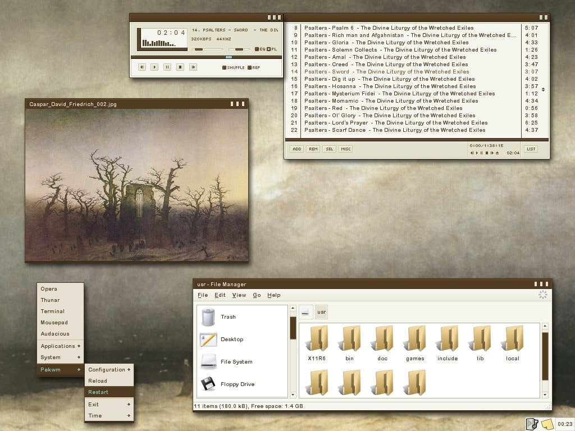Image resolution: width=575 pixels, height=431 pixels.
Task: Choose Restart in the Pekwm submenu
Action: point(109,392)
